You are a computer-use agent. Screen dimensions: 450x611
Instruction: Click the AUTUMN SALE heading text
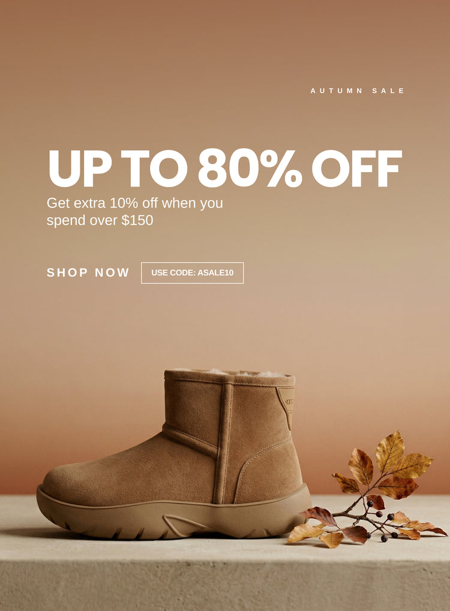(358, 91)
